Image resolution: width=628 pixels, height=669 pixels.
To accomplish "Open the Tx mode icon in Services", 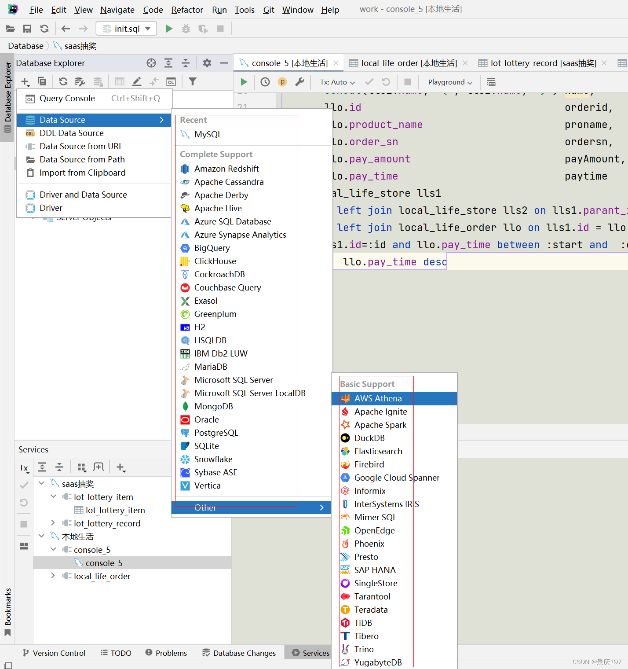I will [24, 468].
